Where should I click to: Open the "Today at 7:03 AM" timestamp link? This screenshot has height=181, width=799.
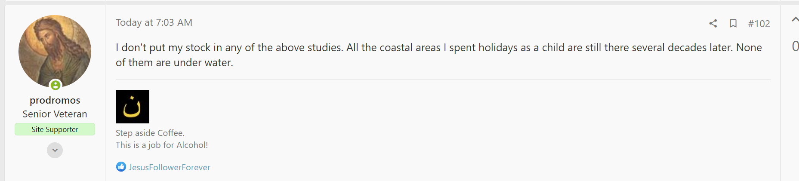(154, 23)
